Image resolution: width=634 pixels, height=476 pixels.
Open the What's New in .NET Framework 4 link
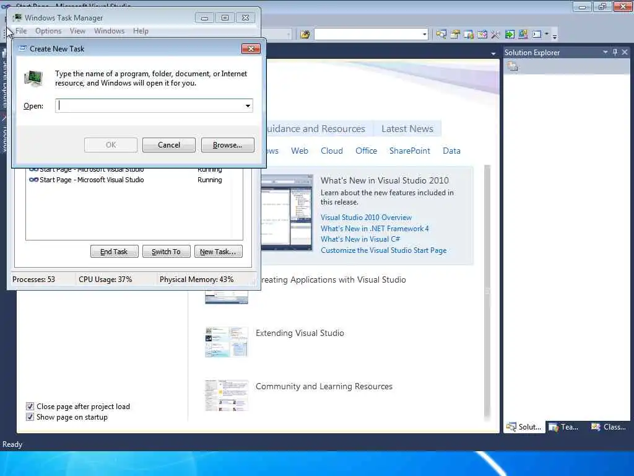375,228
